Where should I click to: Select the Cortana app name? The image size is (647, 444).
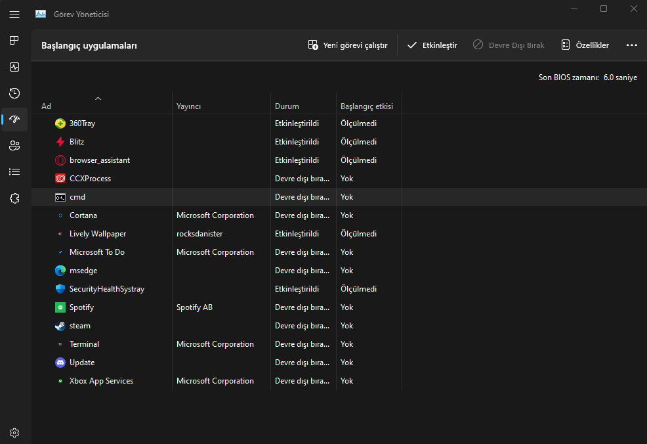click(83, 215)
